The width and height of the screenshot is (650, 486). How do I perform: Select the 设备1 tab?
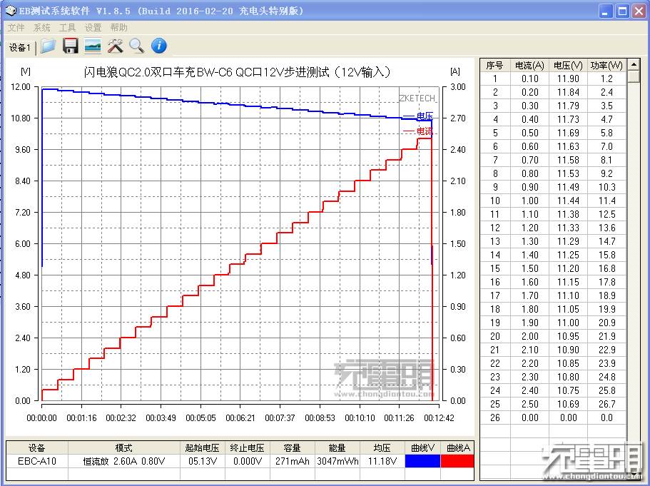click(20, 48)
